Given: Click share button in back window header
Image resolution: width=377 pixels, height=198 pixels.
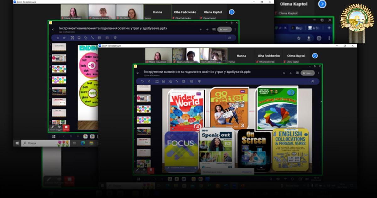Looking at the screenshot, I should (224, 29).
